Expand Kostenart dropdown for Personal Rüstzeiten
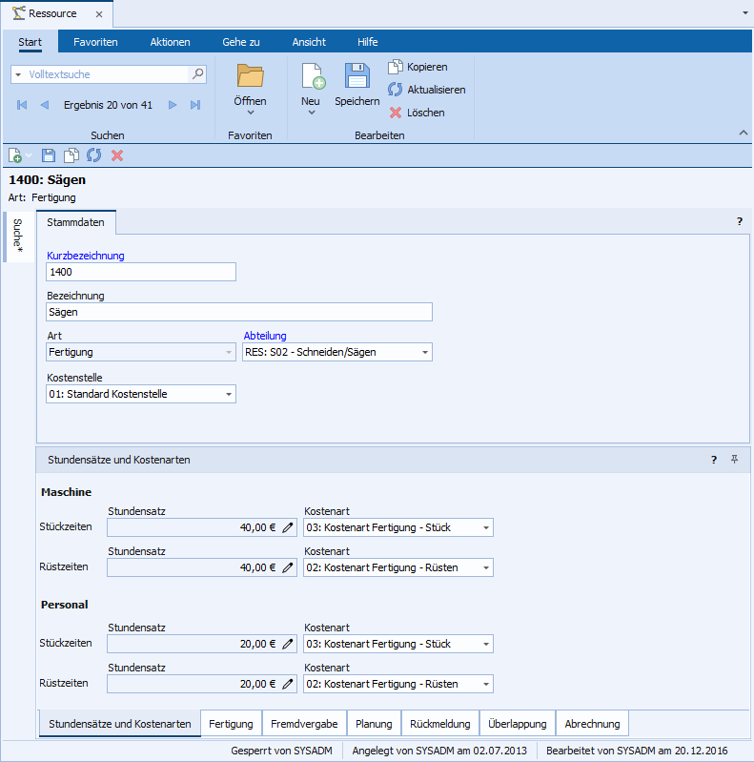 coord(486,684)
